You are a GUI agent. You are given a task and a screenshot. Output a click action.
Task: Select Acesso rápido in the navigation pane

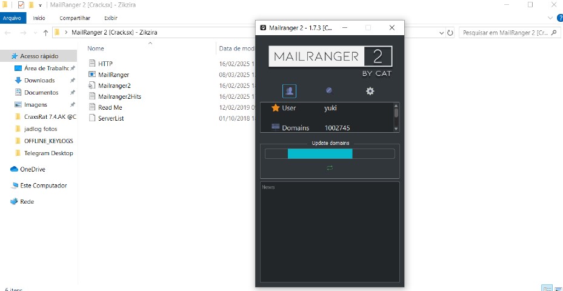39,56
